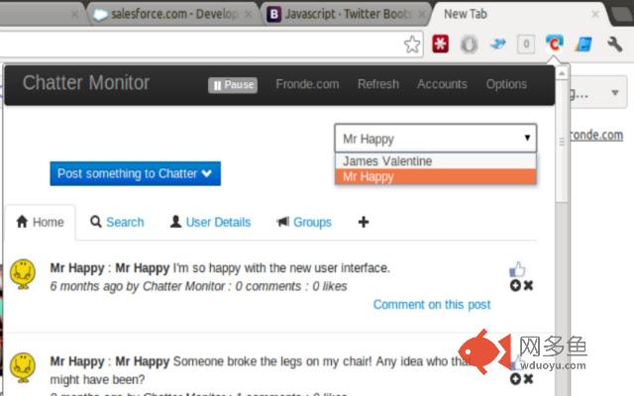
Task: Pause the Chatter Monitor feed
Action: pyautogui.click(x=233, y=85)
